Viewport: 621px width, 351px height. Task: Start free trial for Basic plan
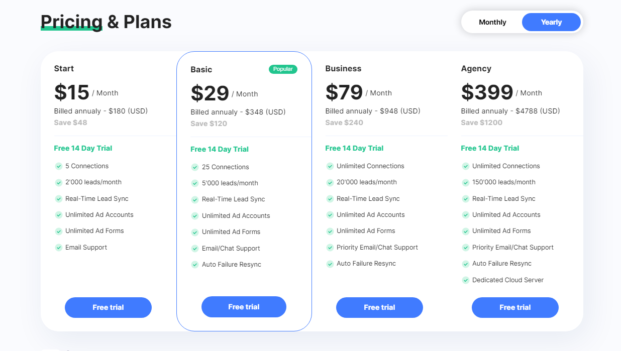click(x=244, y=307)
